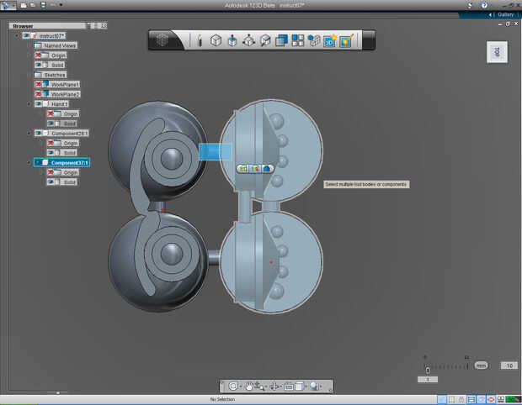
Task: Open dropdown arrow after blue sphere icon
Action: [321, 387]
